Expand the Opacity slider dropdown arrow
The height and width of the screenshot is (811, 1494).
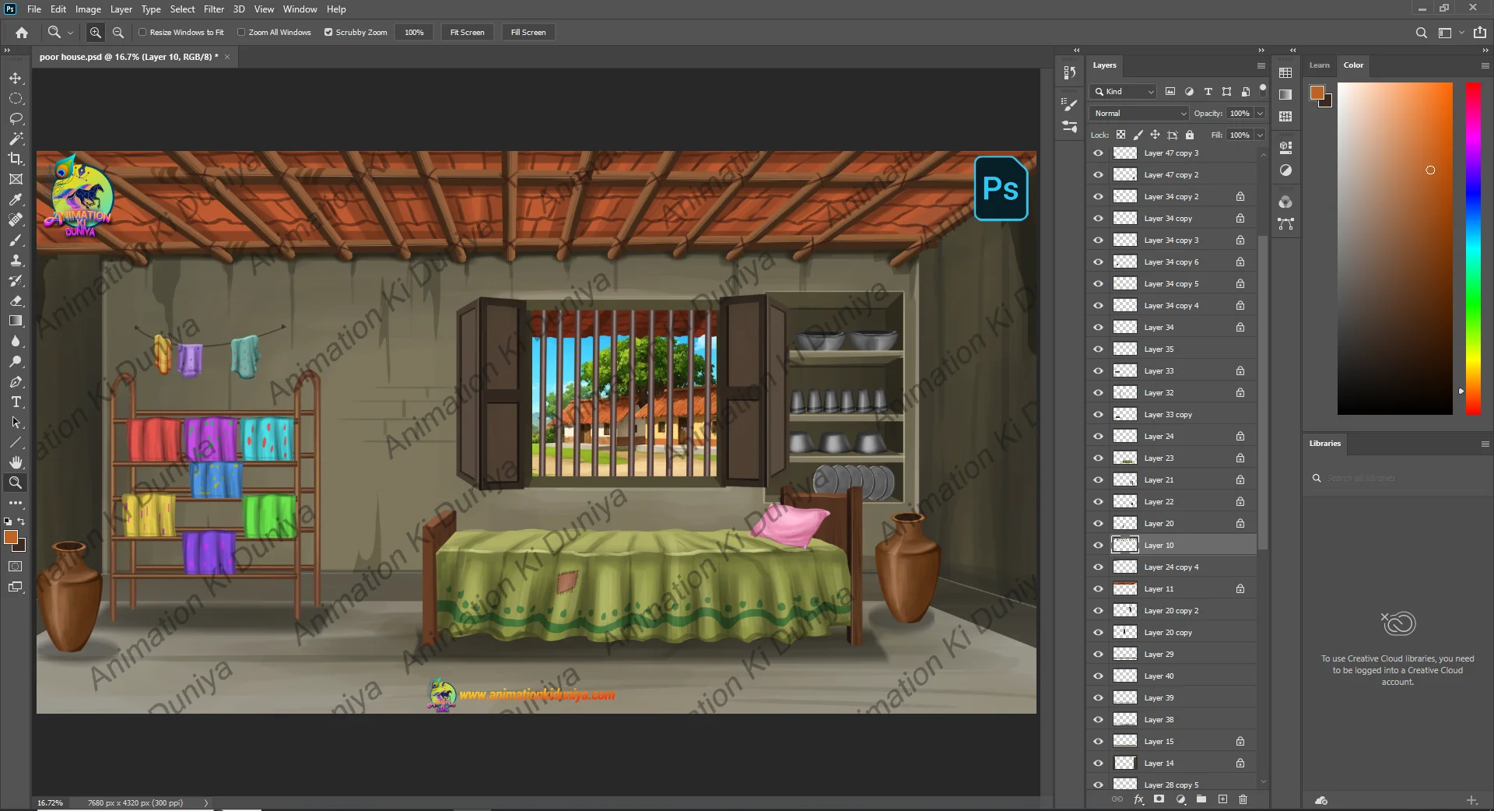1260,114
